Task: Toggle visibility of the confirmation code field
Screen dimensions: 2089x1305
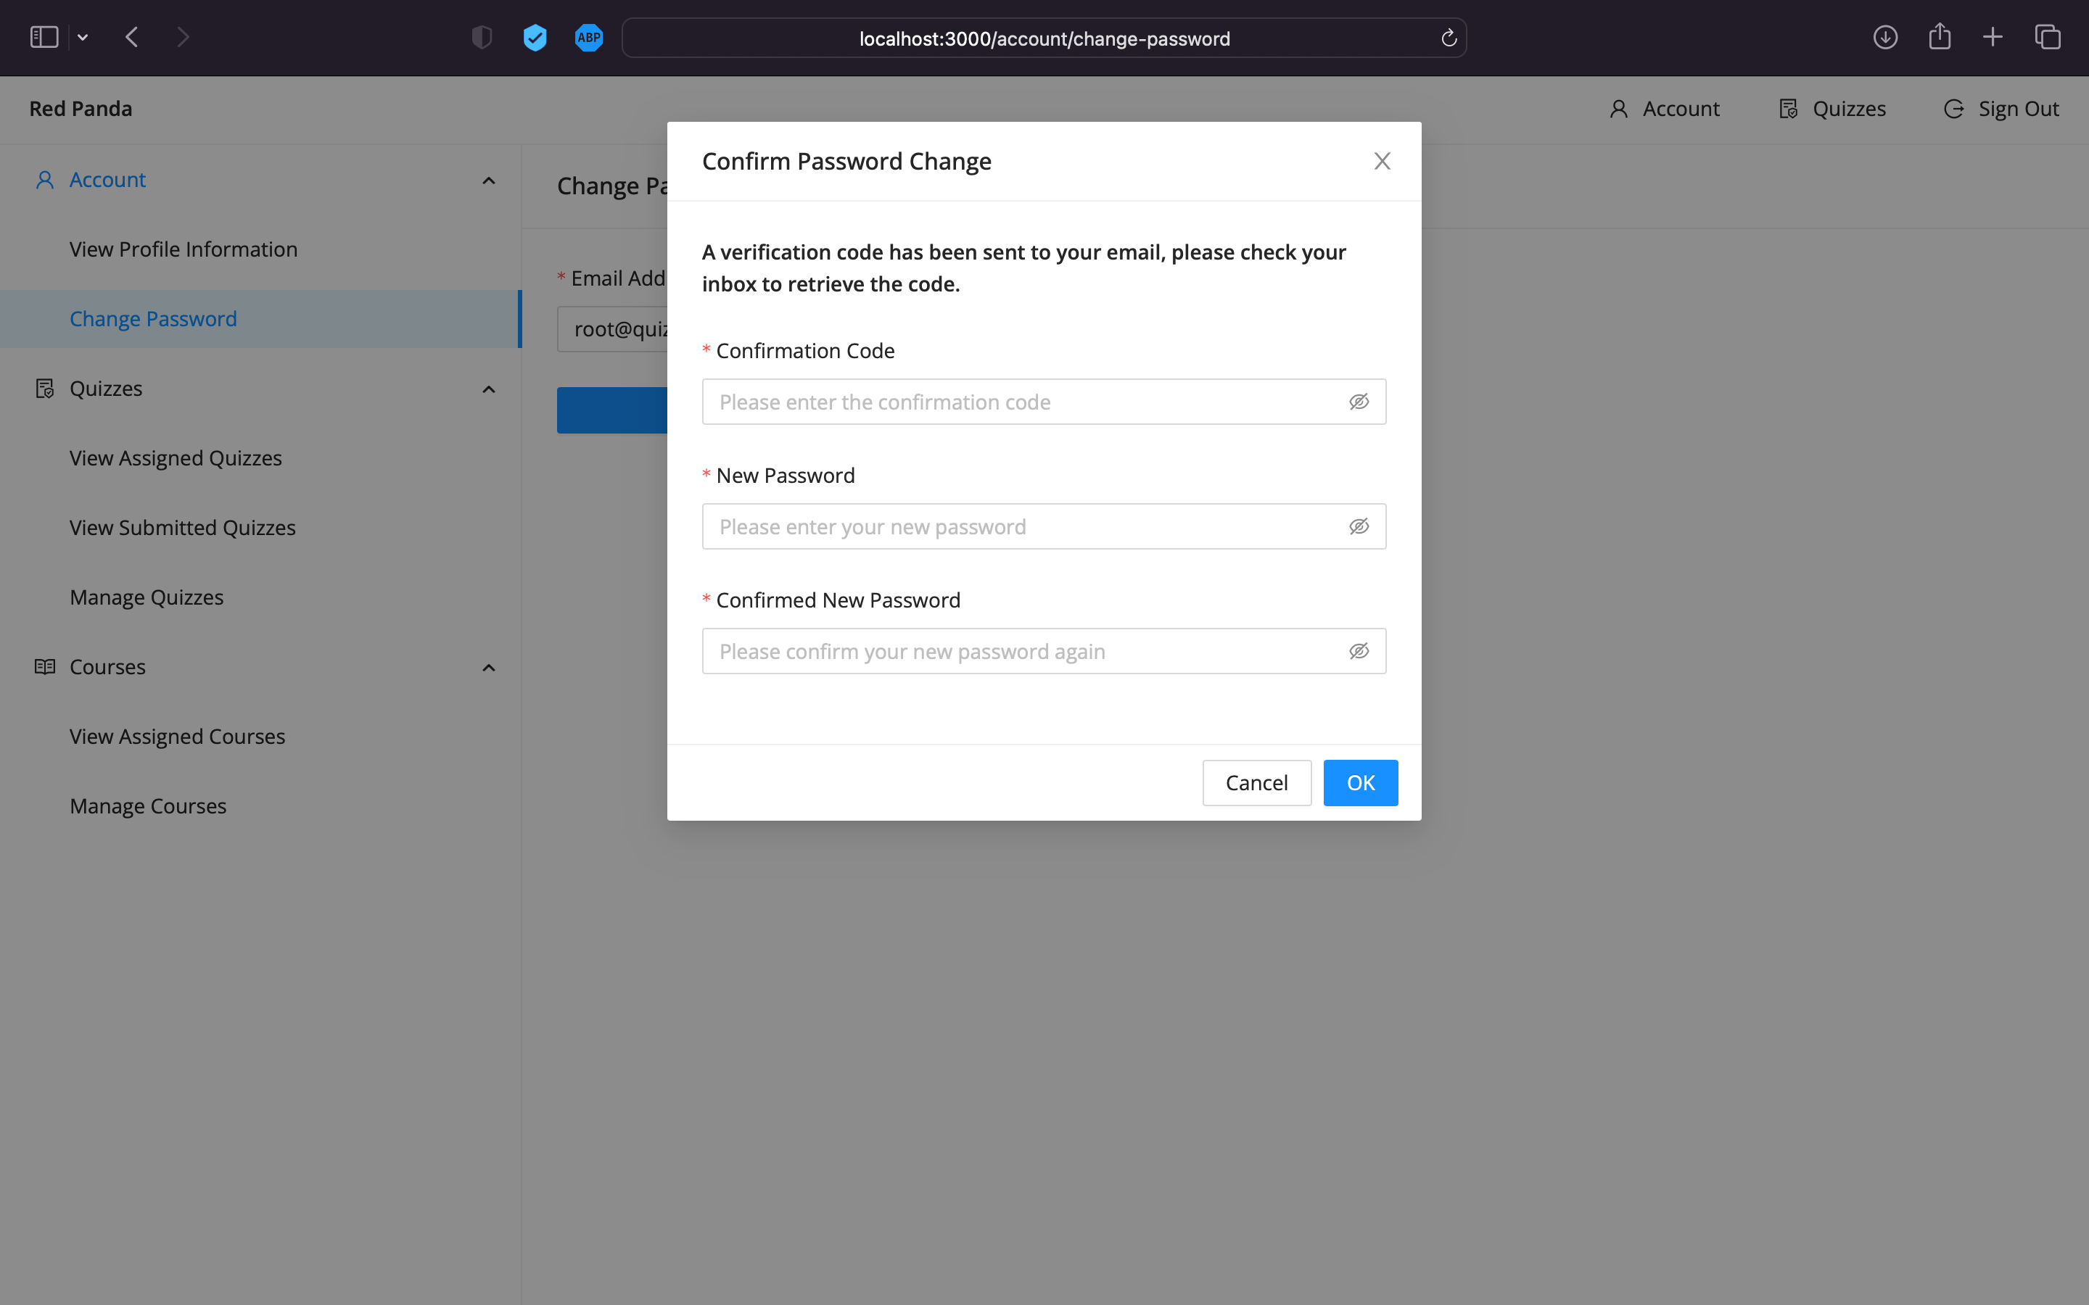Action: coord(1359,402)
